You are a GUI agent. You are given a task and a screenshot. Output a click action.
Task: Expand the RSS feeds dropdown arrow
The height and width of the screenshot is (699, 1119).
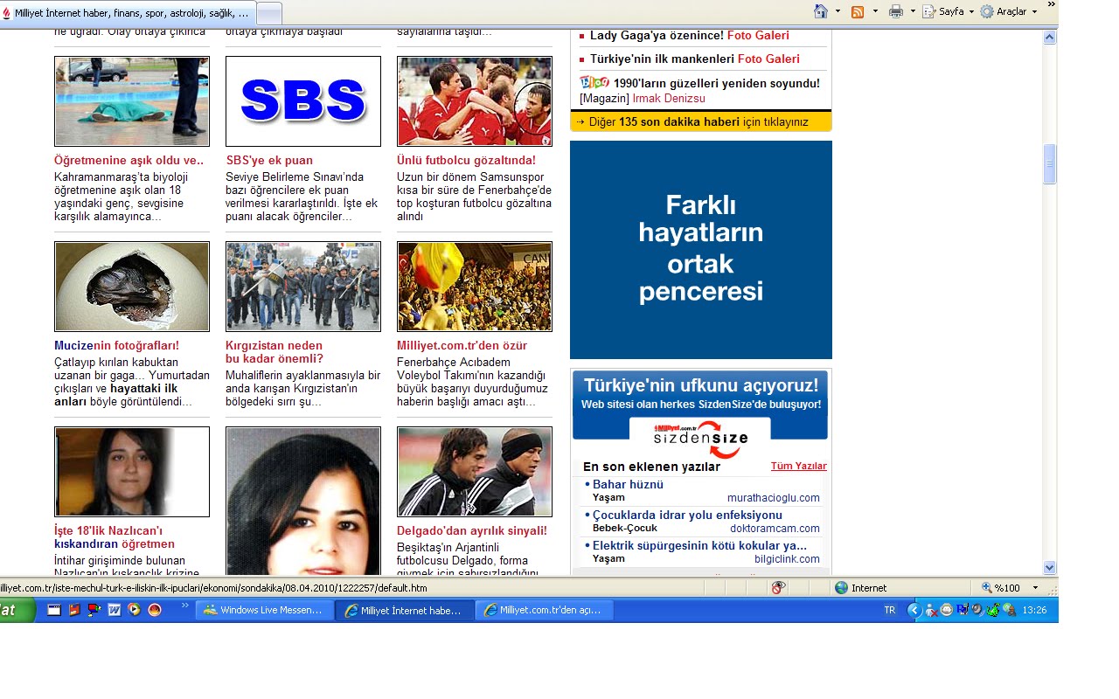pyautogui.click(x=875, y=11)
